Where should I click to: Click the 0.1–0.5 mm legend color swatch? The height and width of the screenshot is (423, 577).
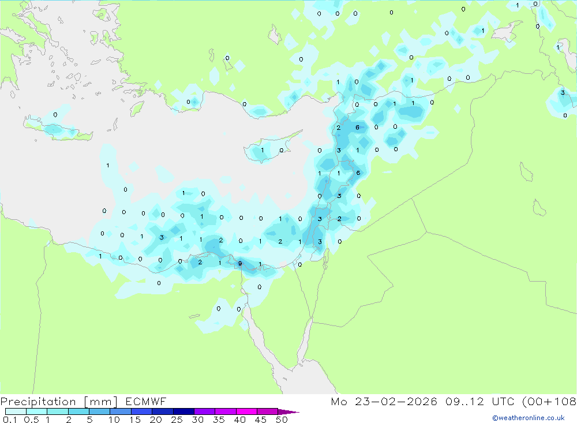pos(16,411)
